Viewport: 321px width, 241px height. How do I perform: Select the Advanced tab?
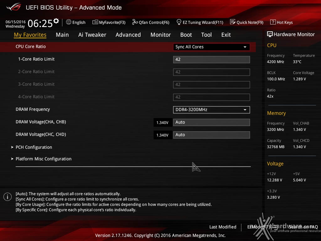tap(128, 35)
